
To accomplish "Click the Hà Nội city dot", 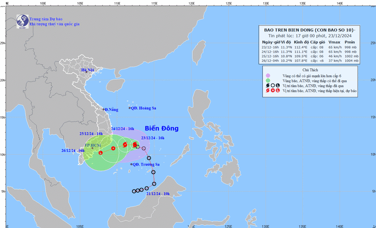I will pos(86,72).
